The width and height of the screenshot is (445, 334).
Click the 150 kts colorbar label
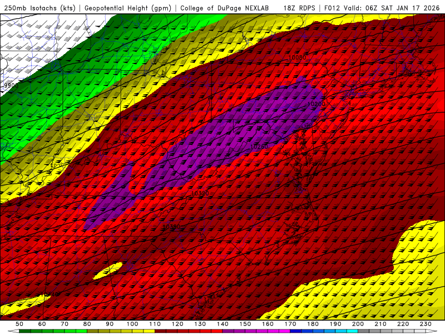[245, 324]
